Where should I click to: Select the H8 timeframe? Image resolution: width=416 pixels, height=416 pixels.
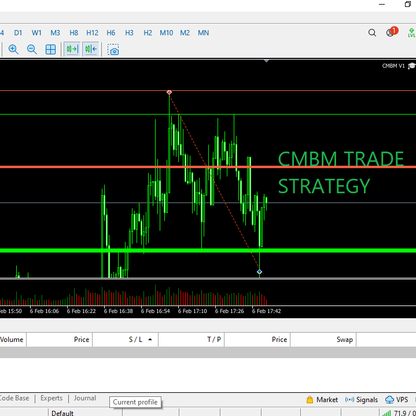coord(73,33)
